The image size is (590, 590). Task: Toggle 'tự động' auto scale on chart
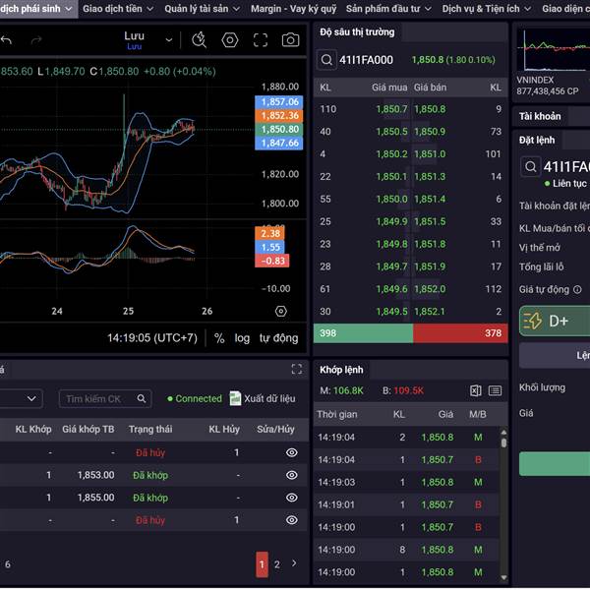(278, 338)
